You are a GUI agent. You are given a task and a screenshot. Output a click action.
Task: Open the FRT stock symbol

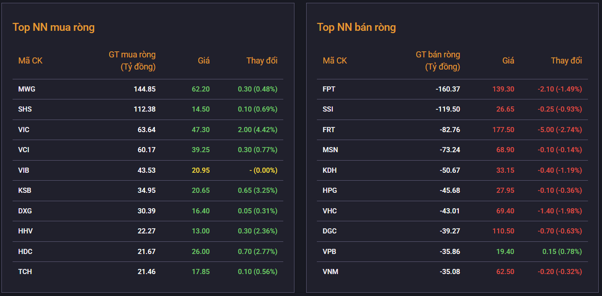pos(329,130)
